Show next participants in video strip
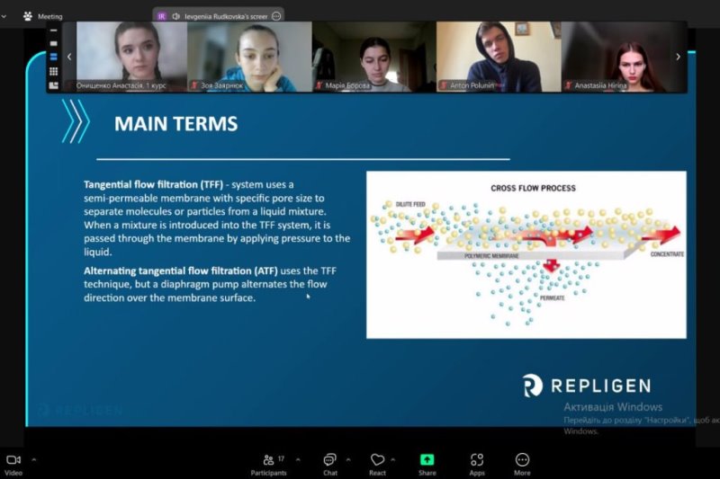The image size is (720, 479). click(679, 57)
